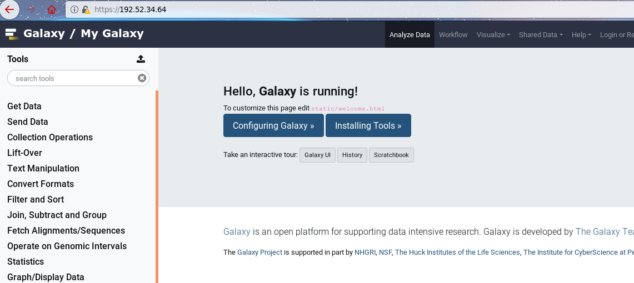Screen dimensions: 634x283
Task: Click Configuring Galaxy button
Action: [x=273, y=125]
